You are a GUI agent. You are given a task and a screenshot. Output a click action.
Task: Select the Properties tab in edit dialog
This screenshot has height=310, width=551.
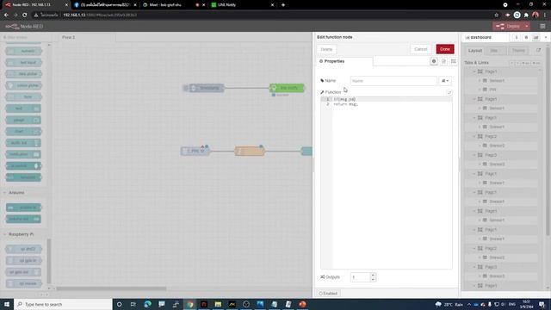pyautogui.click(x=344, y=61)
